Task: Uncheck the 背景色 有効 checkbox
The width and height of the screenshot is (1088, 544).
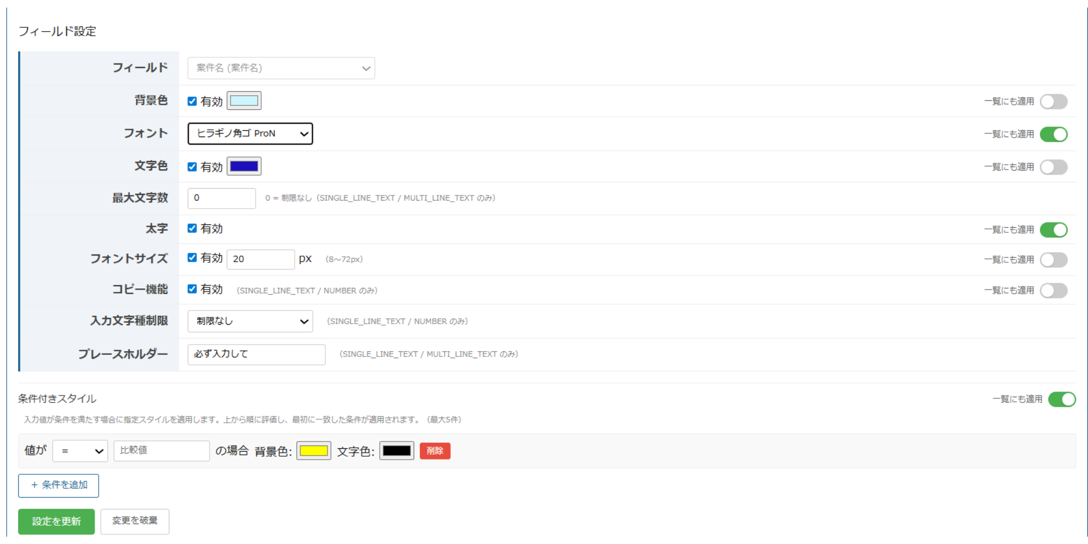Action: click(192, 101)
